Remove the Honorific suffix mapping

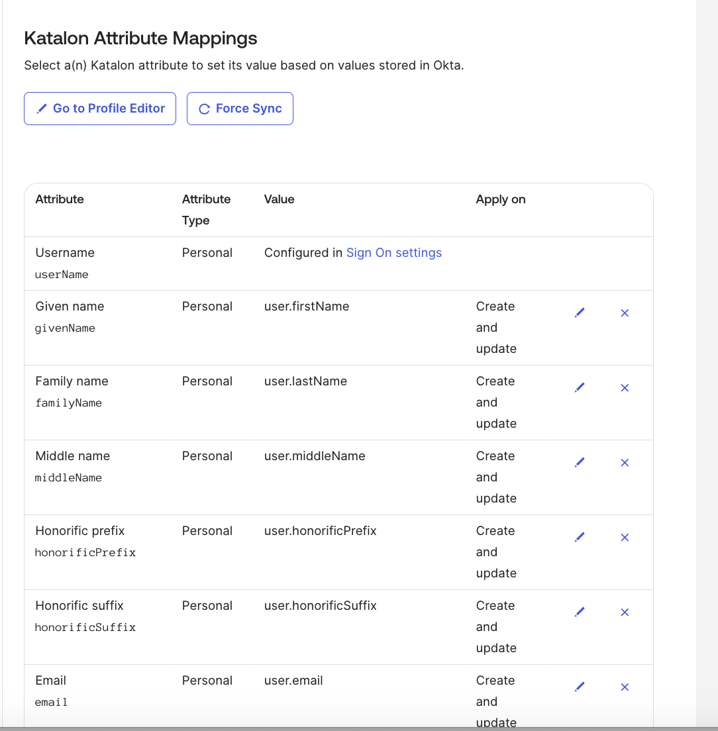625,612
